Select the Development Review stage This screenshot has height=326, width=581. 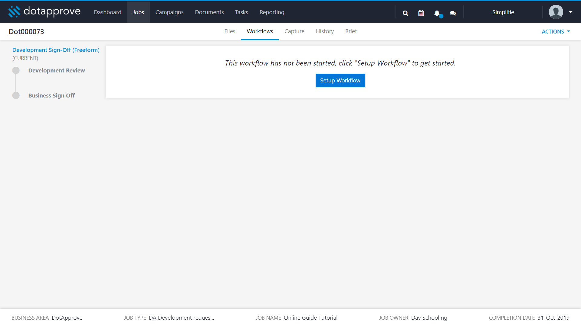click(x=57, y=70)
